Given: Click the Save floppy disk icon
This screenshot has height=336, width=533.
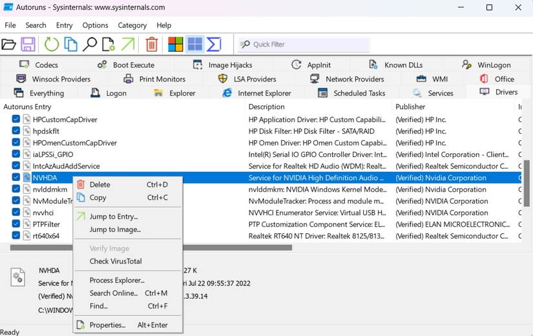Looking at the screenshot, I should pos(28,45).
